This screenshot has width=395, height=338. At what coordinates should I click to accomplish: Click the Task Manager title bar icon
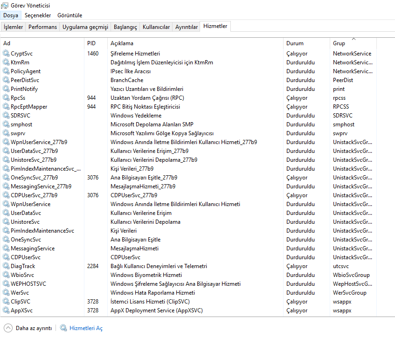pos(5,6)
